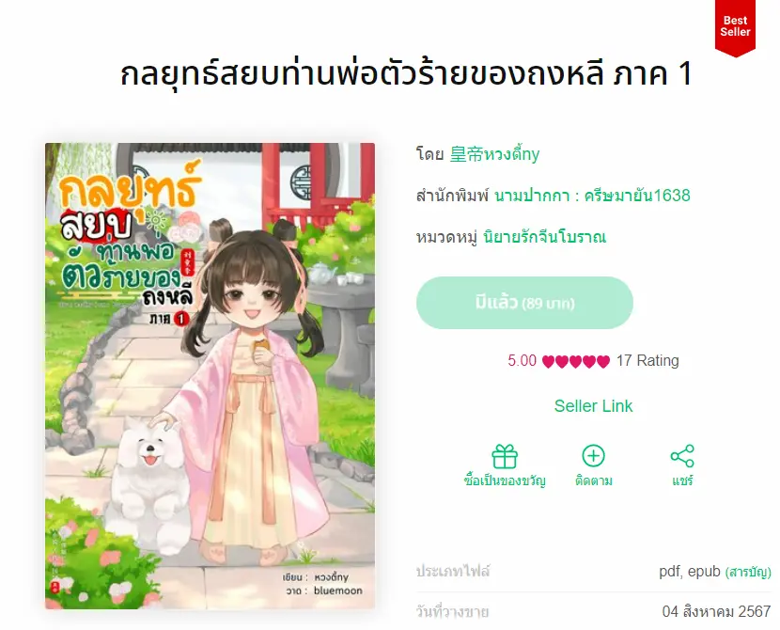Click the release date 04 สิงหาคม 2567
The width and height of the screenshot is (780, 630).
pyautogui.click(x=716, y=611)
